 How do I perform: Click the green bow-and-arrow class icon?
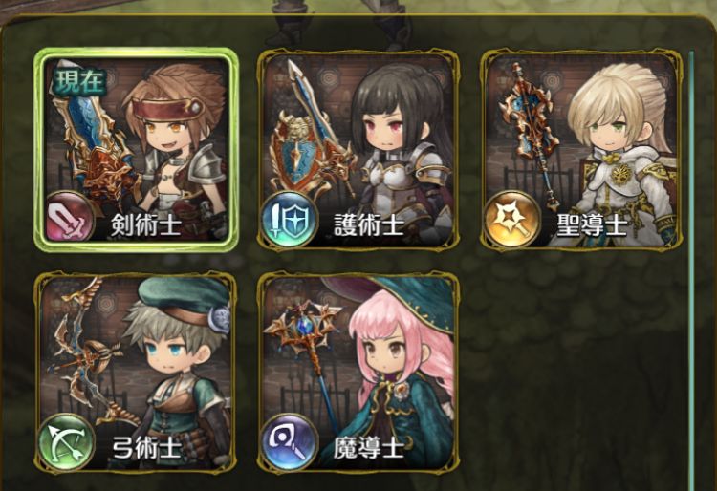(x=67, y=441)
